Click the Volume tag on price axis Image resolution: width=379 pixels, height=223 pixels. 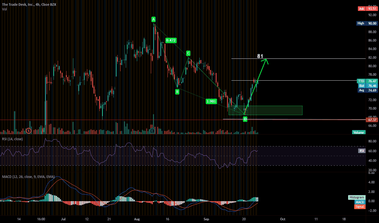[359, 132]
